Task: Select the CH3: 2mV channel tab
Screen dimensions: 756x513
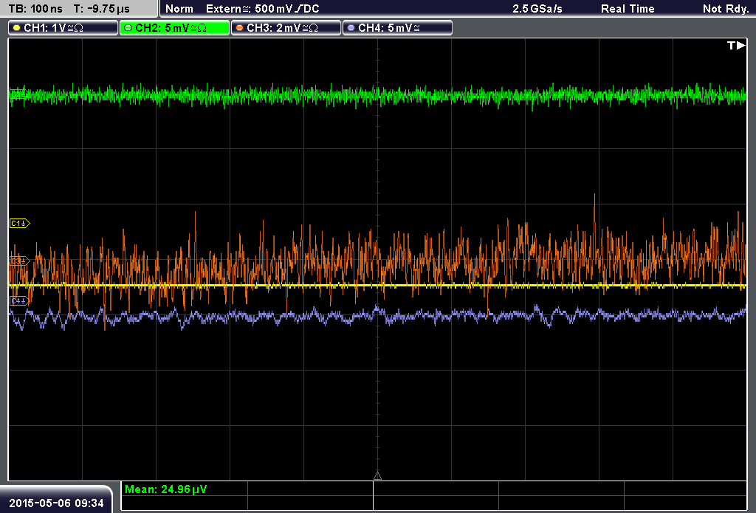Action: tap(286, 28)
